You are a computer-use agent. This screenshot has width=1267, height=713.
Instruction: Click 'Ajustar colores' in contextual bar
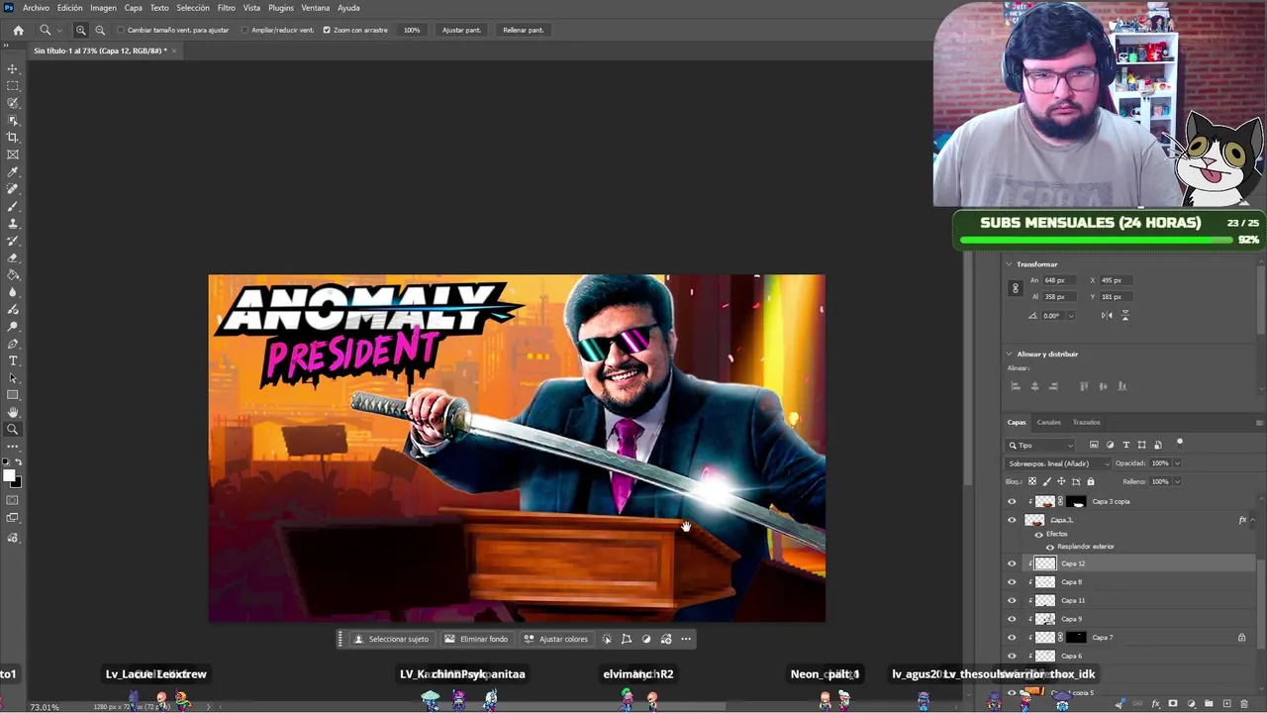coord(556,640)
